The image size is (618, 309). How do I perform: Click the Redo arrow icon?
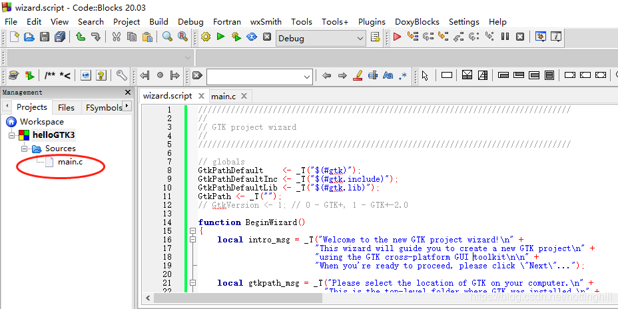96,37
